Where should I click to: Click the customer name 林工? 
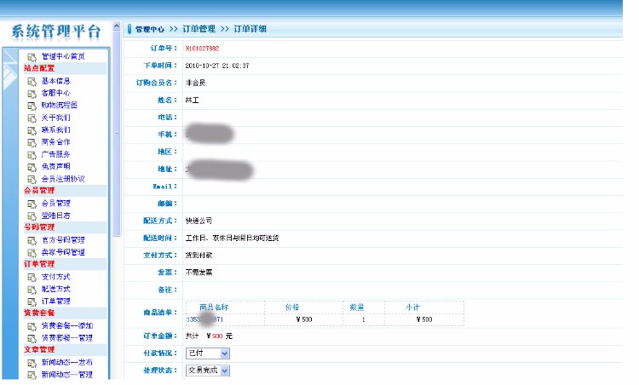(192, 100)
